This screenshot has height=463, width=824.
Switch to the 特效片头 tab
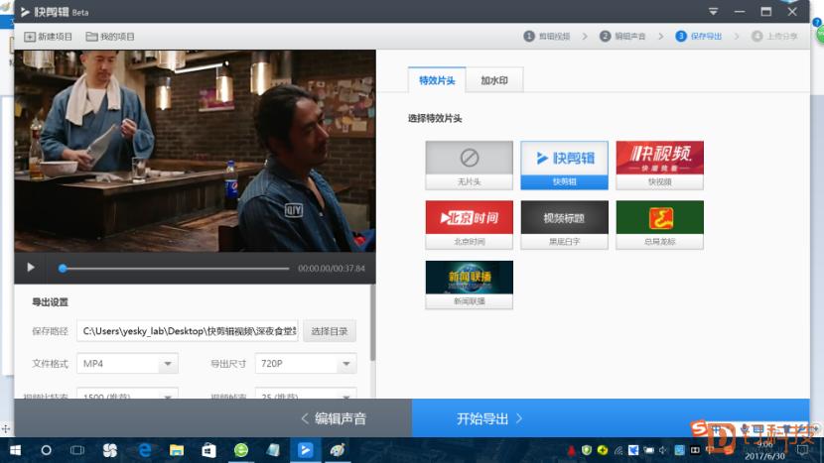[x=437, y=80]
